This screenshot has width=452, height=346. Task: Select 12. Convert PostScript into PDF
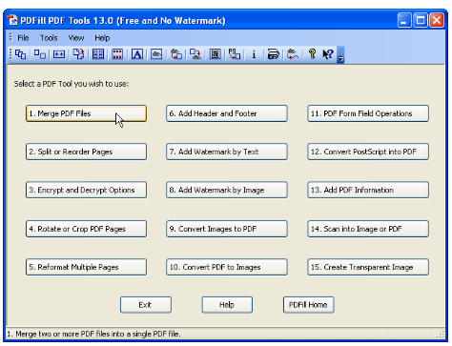tap(368, 152)
